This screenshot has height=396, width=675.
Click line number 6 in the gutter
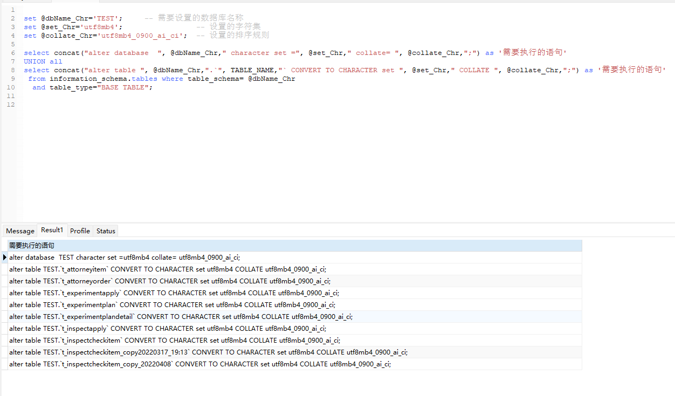[x=12, y=53]
